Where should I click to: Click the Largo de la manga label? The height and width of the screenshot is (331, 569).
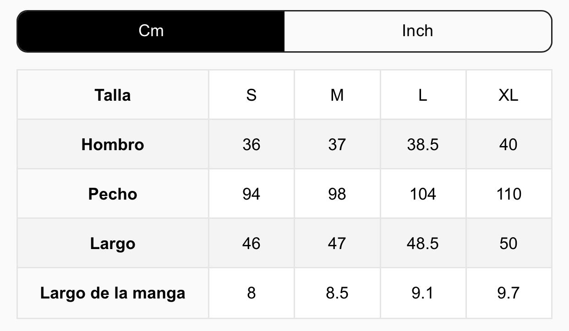click(x=113, y=293)
